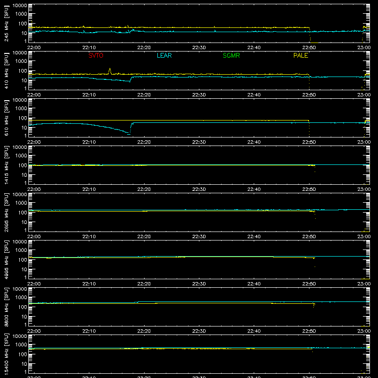The width and height of the screenshot is (378, 378).
Task: Click the 22:10 tick label under the 245 MHz panel
Action: 89,48
